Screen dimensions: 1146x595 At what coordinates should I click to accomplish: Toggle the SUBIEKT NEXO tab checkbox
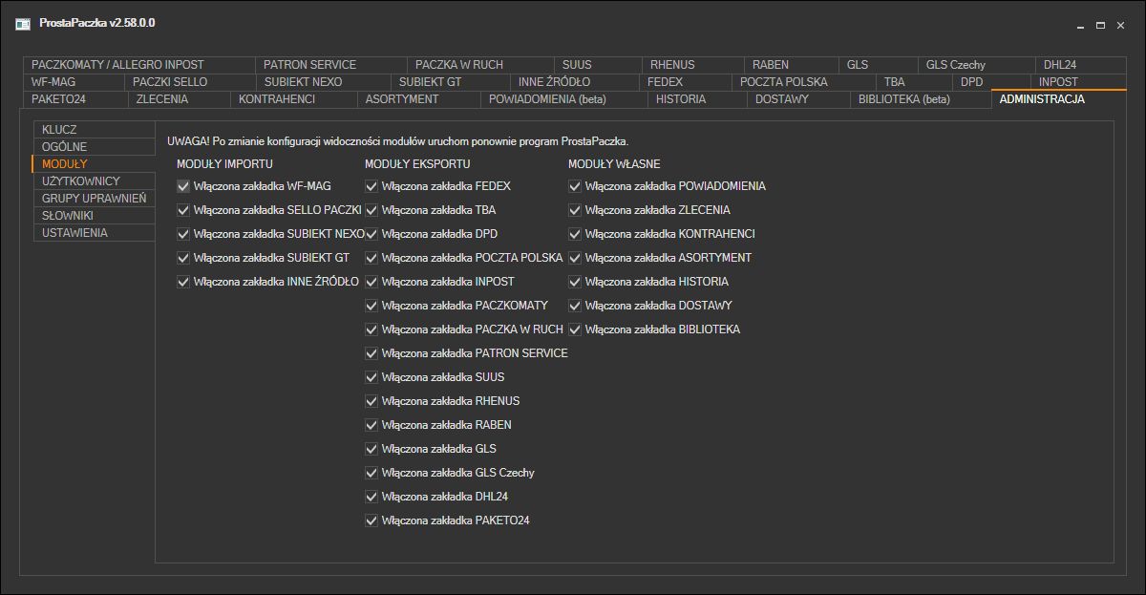[x=183, y=234]
